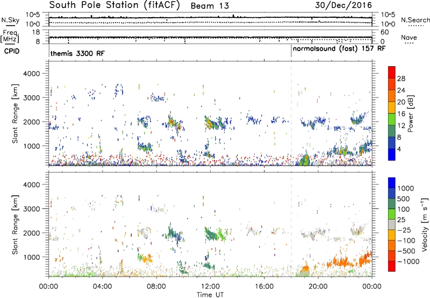Click the '1000' velocity colorbar tick
Screen dimensions: 430x298
click(406, 188)
